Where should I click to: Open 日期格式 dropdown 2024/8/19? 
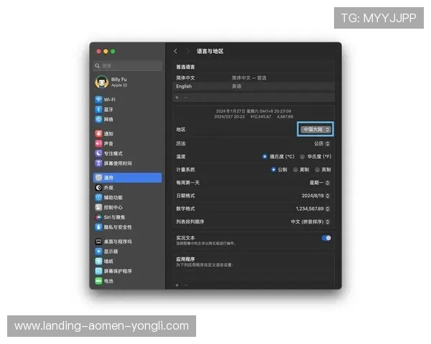coord(315,196)
